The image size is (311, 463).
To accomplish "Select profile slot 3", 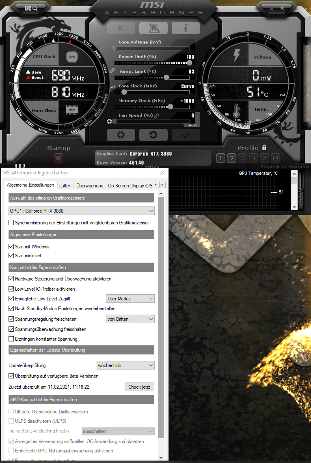I will (243, 158).
